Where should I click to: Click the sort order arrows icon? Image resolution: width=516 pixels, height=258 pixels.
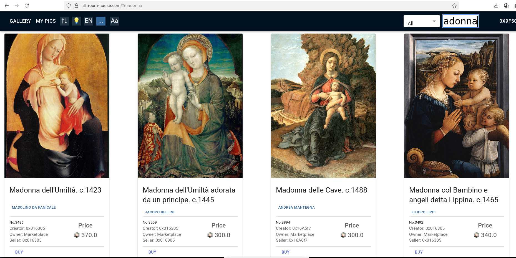[x=64, y=21]
